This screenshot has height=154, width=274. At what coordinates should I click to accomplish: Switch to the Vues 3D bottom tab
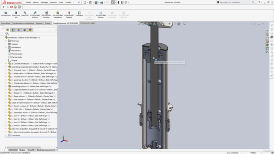[x=31, y=150]
